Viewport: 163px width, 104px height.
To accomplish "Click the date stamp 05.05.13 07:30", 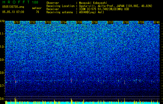I will click(x=13, y=12).
